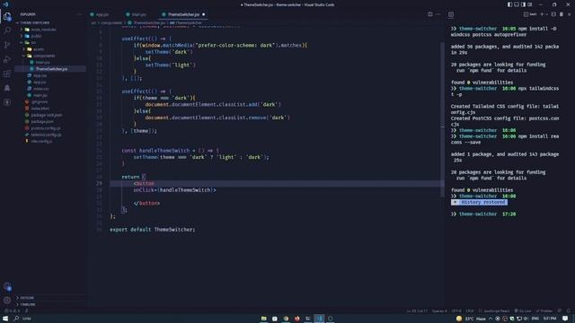Collapse the components folder

[x=44, y=56]
